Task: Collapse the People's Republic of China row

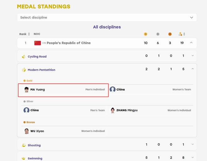Action: 191,43
